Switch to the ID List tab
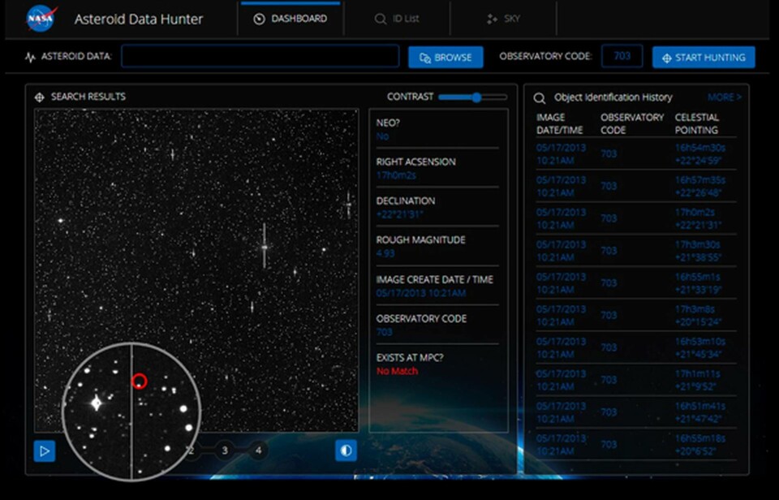 (x=397, y=19)
